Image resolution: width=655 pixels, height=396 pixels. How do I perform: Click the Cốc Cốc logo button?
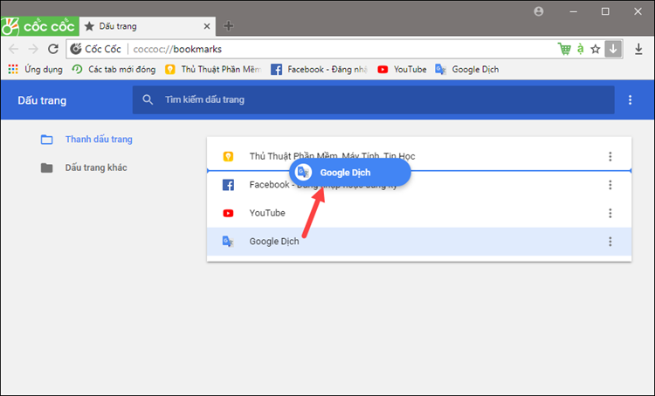pos(38,25)
